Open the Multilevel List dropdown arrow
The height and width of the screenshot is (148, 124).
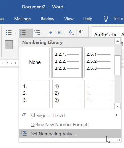pyautogui.click(x=43, y=33)
